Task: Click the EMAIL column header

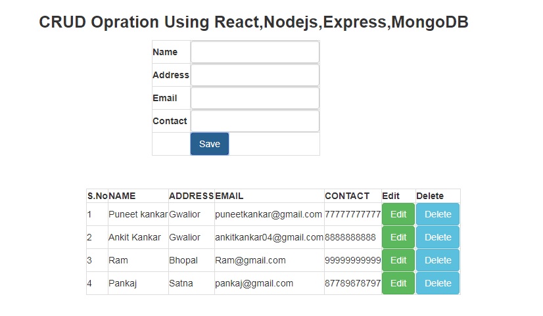Action: pos(229,196)
